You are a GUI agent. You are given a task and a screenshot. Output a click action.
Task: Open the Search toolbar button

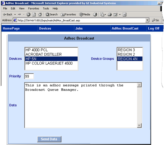click(x=52, y=14)
